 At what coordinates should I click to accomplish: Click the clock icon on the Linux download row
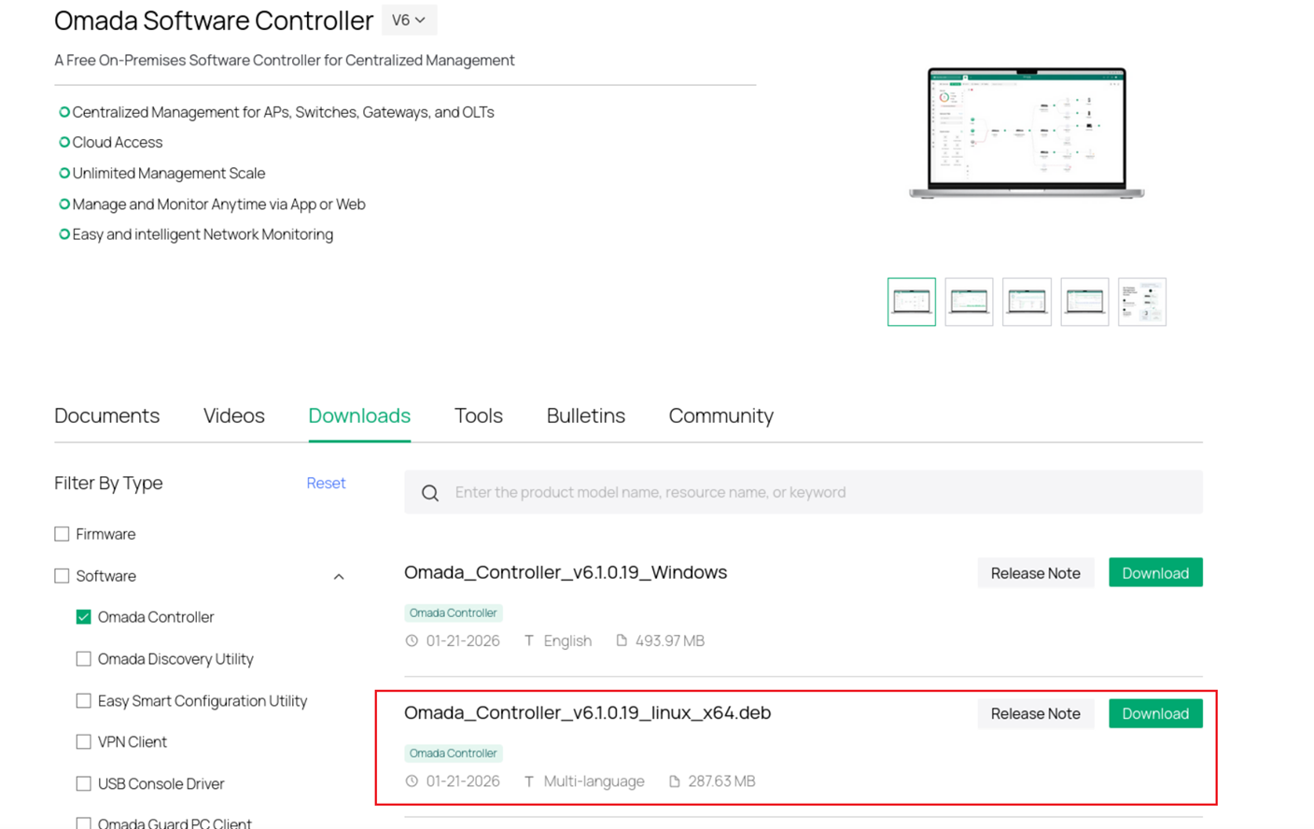click(412, 781)
